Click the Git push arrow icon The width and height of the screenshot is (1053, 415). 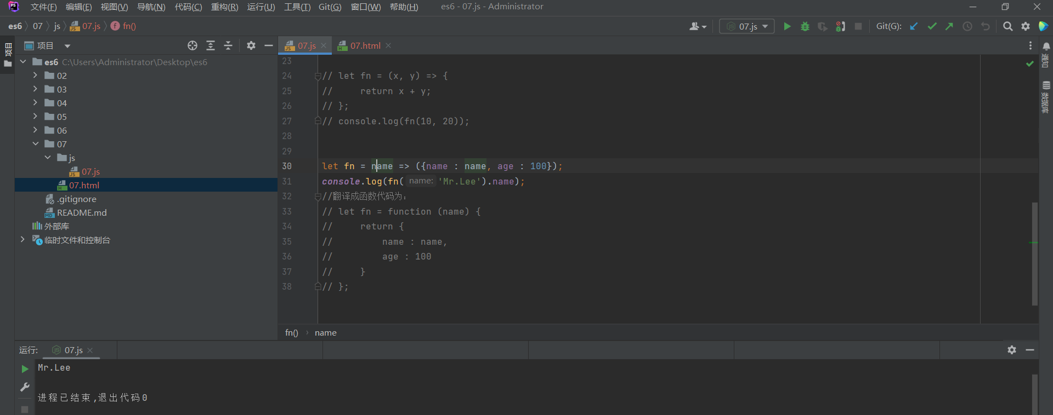pyautogui.click(x=949, y=26)
